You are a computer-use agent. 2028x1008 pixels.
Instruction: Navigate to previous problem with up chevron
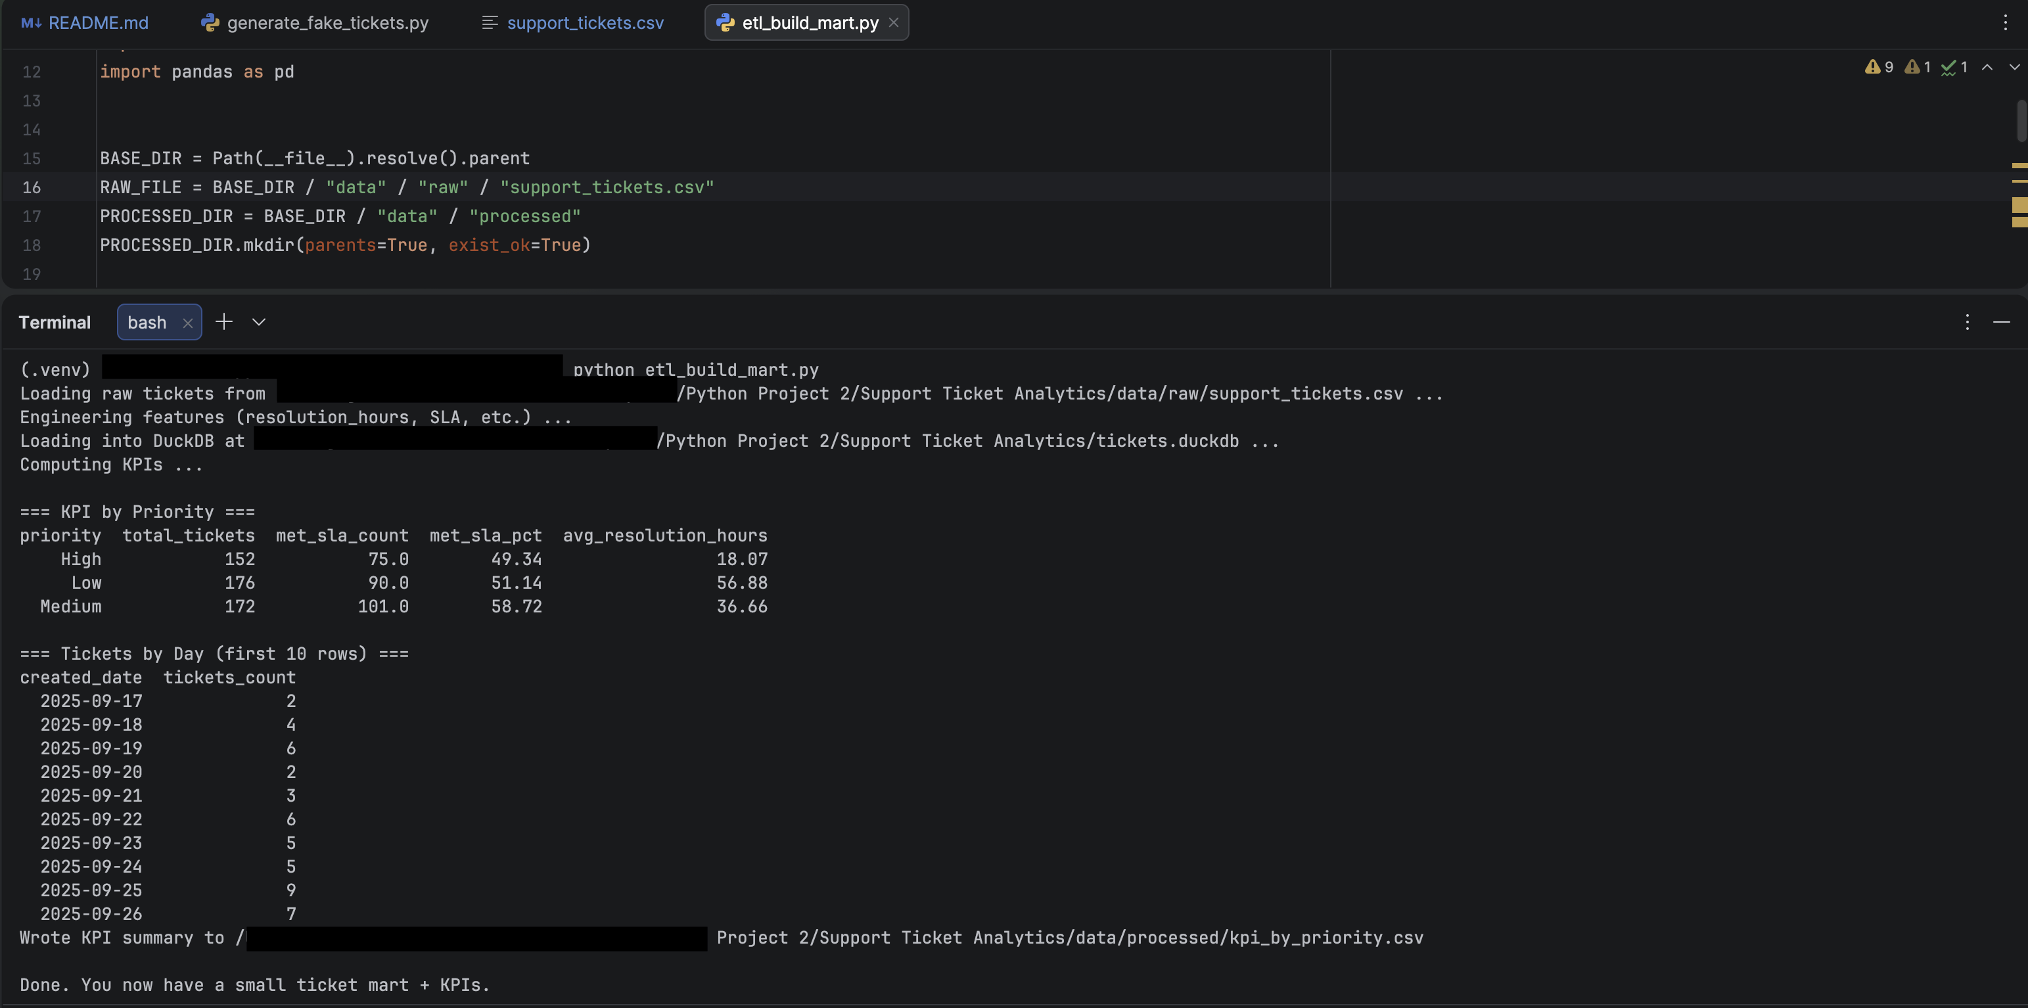click(1987, 67)
